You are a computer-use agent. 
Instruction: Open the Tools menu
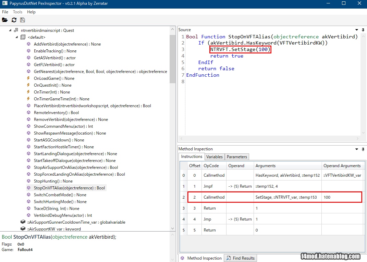click(x=17, y=12)
